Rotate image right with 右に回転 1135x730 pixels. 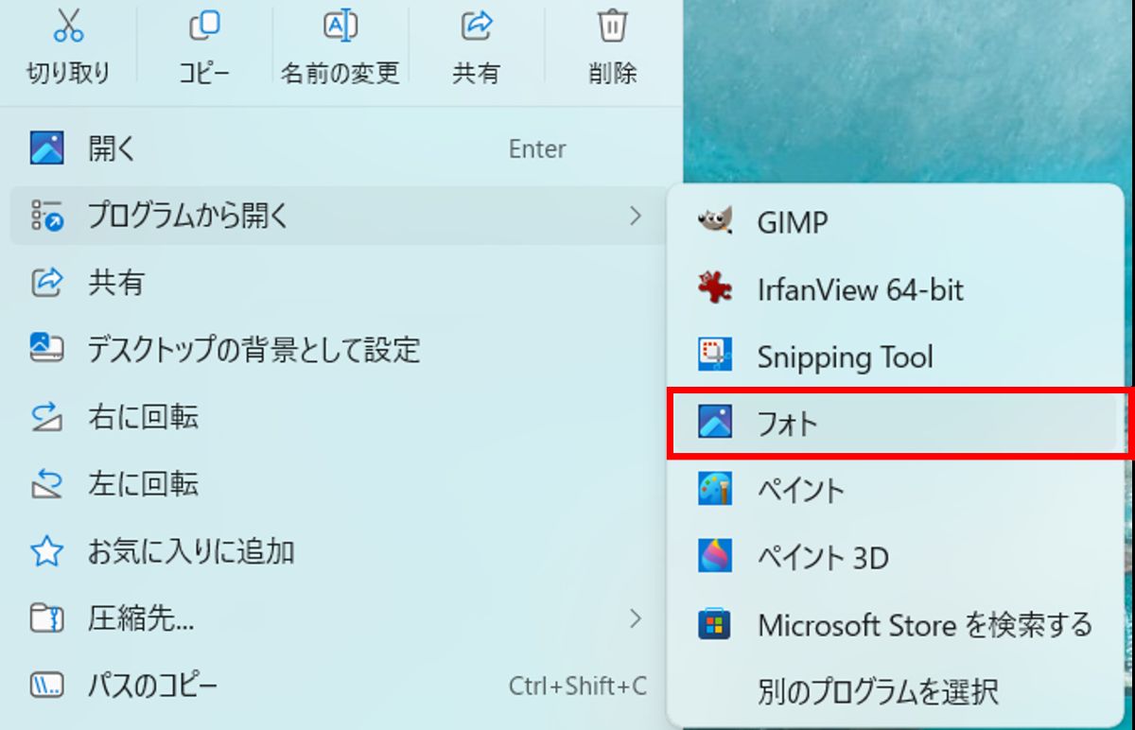[142, 417]
